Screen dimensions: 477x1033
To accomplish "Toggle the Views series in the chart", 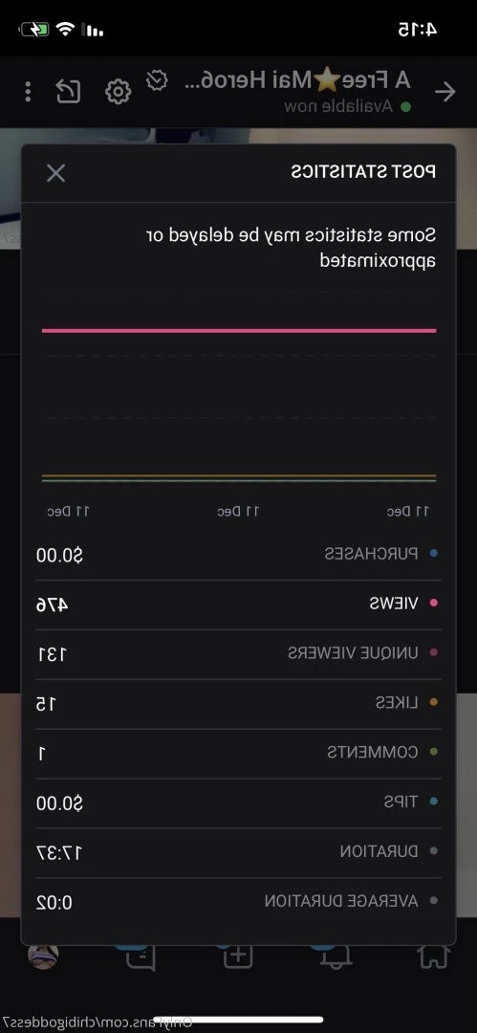I will pyautogui.click(x=434, y=603).
